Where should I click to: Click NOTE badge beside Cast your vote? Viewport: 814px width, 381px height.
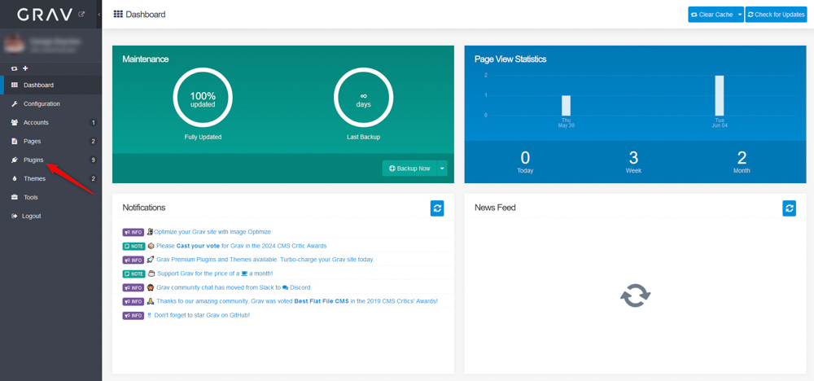pos(134,246)
